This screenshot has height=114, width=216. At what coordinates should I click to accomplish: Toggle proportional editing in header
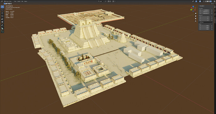tap(113, 1)
